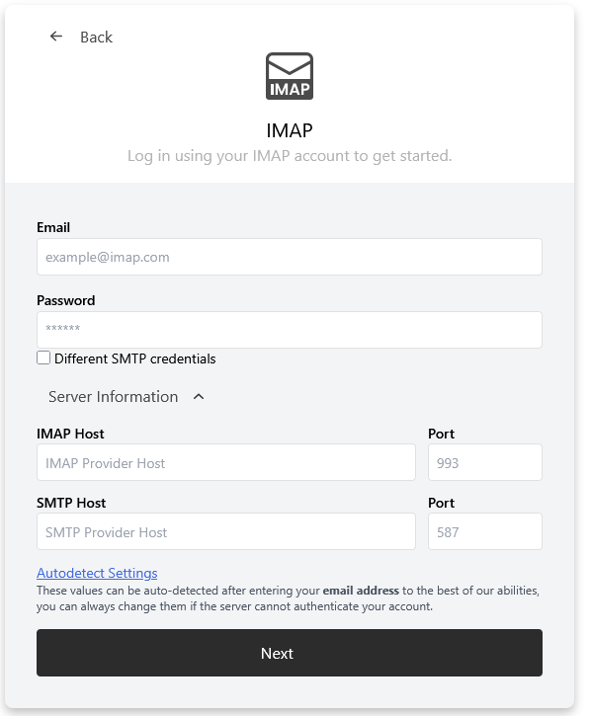Click the chevron beside Server Information
This screenshot has width=590, height=716.
(199, 397)
